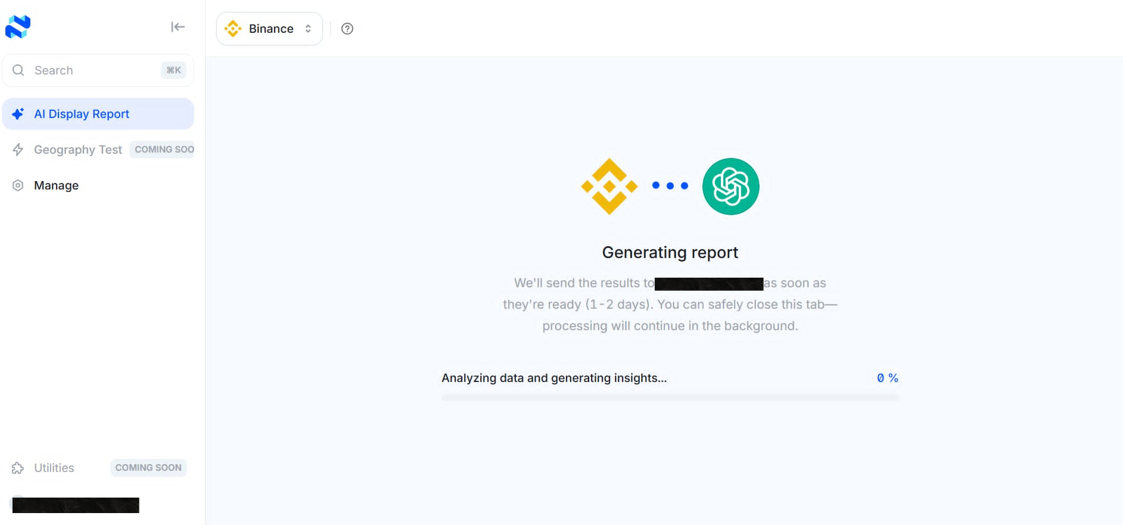Click the Geography Test lightning icon
Image resolution: width=1123 pixels, height=525 pixels.
point(17,150)
